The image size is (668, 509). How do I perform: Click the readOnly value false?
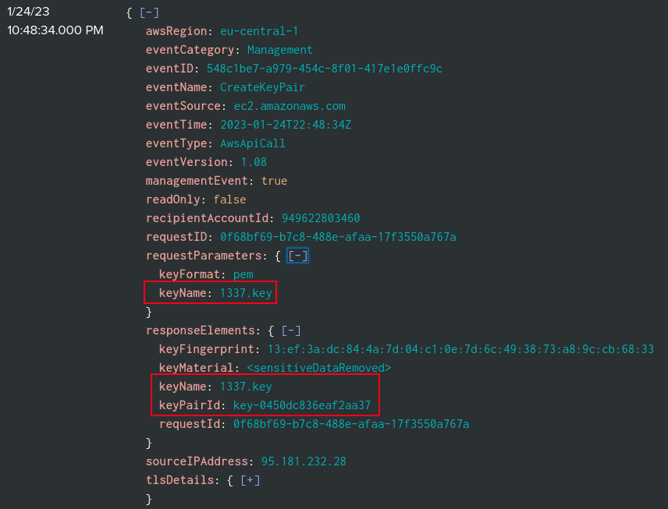229,200
